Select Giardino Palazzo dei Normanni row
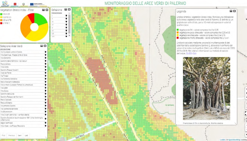Image resolution: width=247 pixels, height=141 pixels. coord(24,97)
